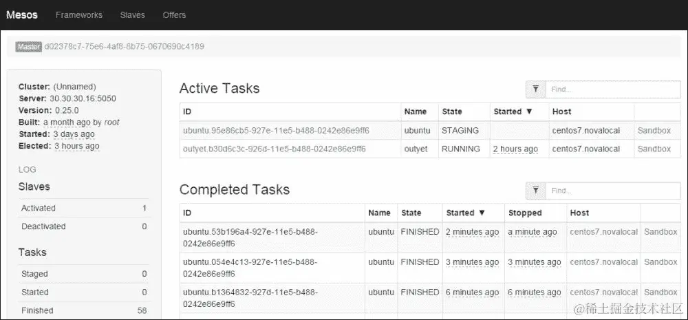Focus the Completed Tasks Find field
Image resolution: width=688 pixels, height=320 pixels.
pyautogui.click(x=612, y=191)
